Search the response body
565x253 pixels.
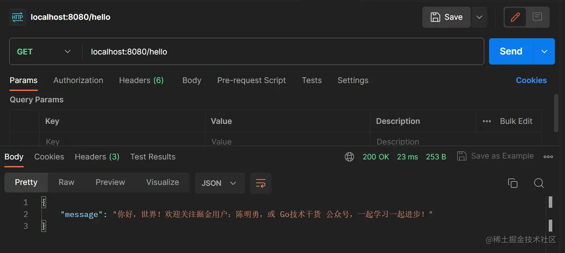(x=539, y=183)
